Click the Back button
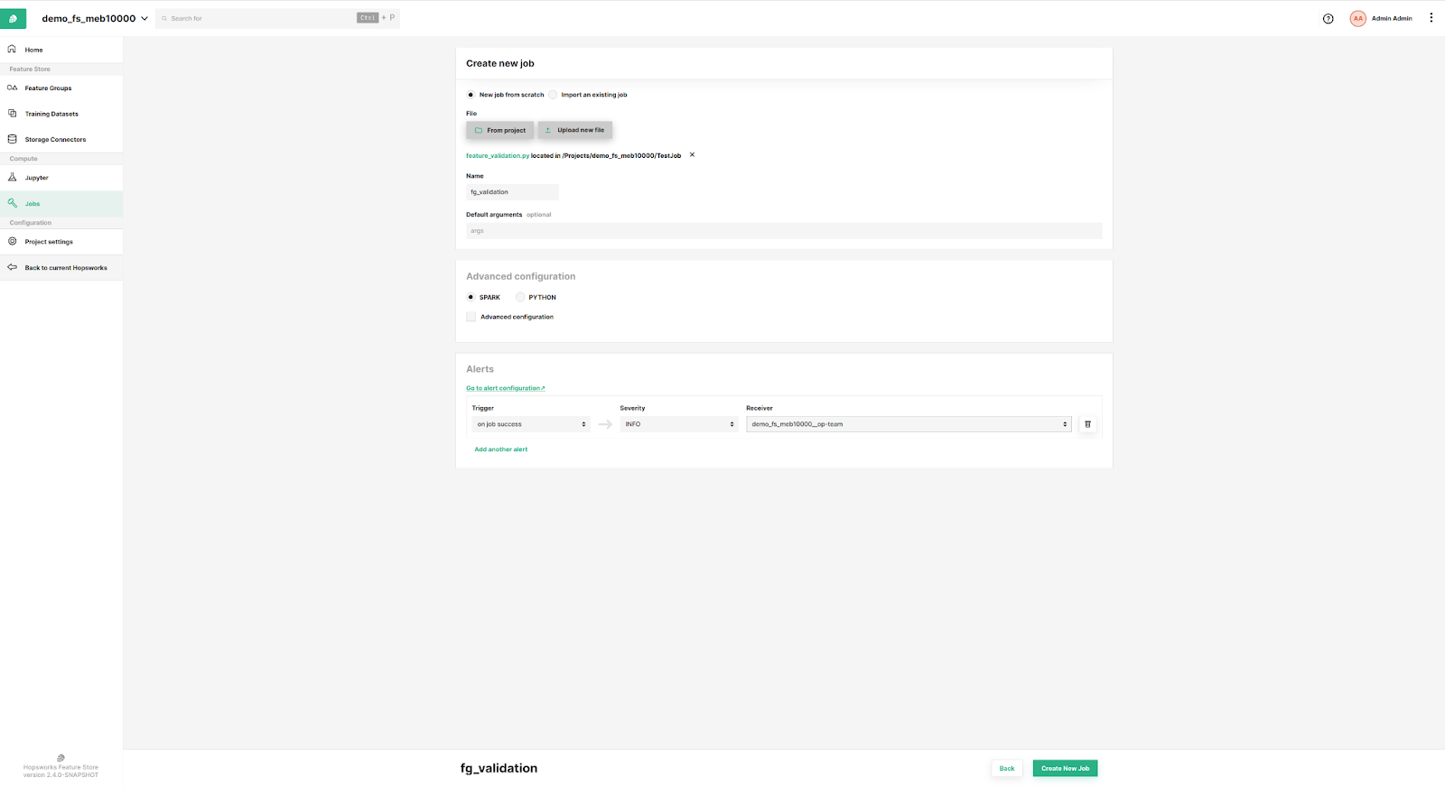1445x787 pixels. tap(1007, 768)
